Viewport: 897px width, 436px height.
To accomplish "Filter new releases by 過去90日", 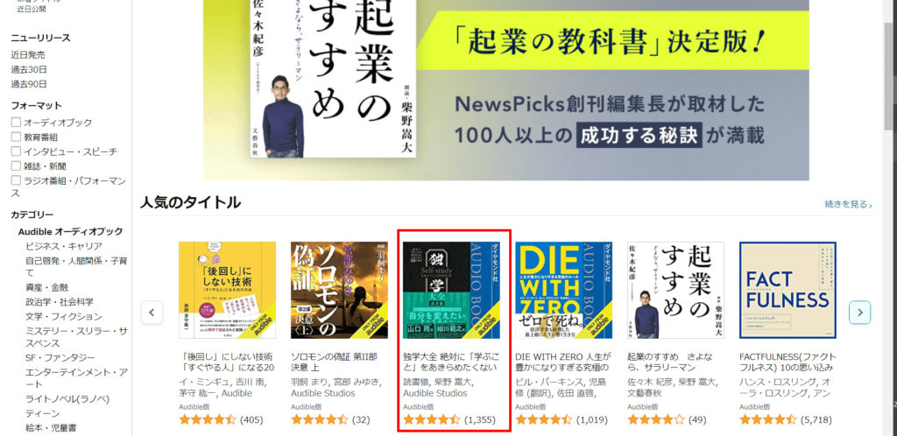I will (x=29, y=84).
